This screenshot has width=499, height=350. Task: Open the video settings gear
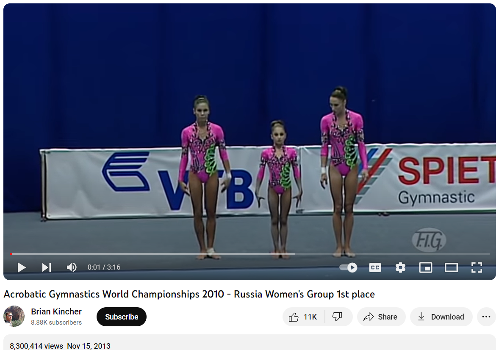point(400,267)
